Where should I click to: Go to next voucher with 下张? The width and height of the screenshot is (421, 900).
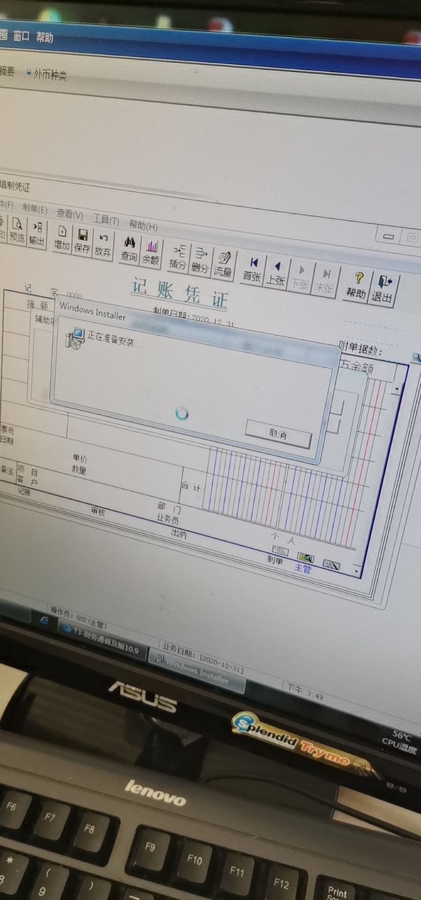point(301,277)
